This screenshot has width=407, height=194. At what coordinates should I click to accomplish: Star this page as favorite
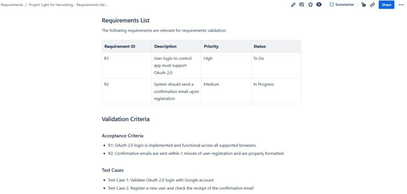coord(310,5)
